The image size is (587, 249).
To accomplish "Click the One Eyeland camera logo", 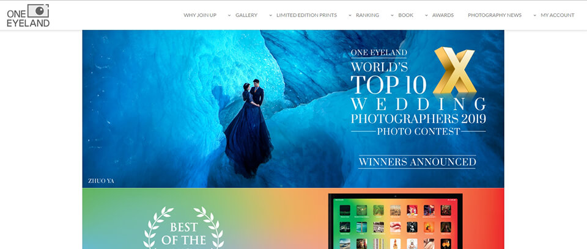I will [x=28, y=15].
